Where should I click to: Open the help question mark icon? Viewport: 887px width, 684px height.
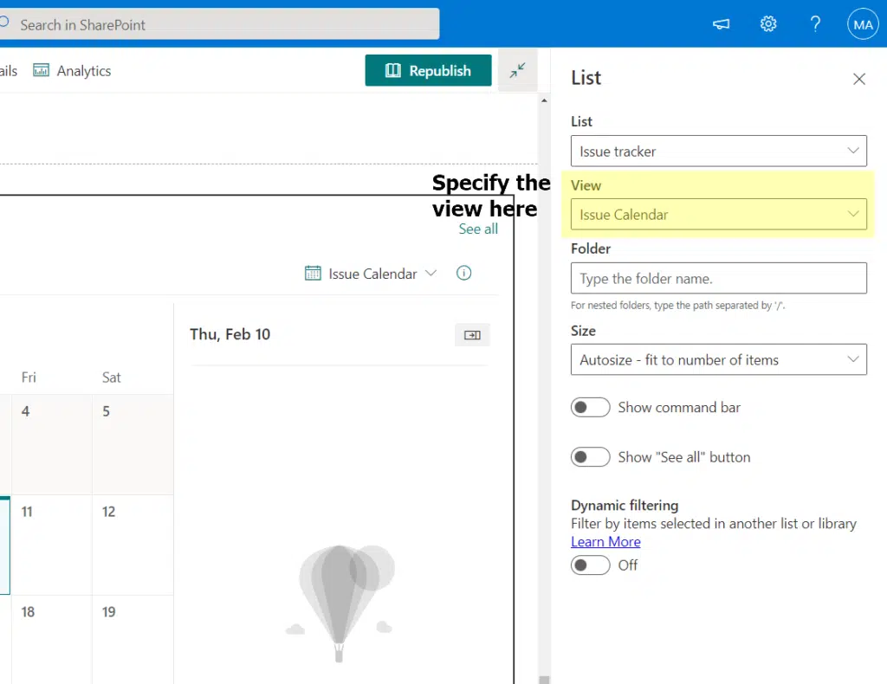[x=815, y=23]
